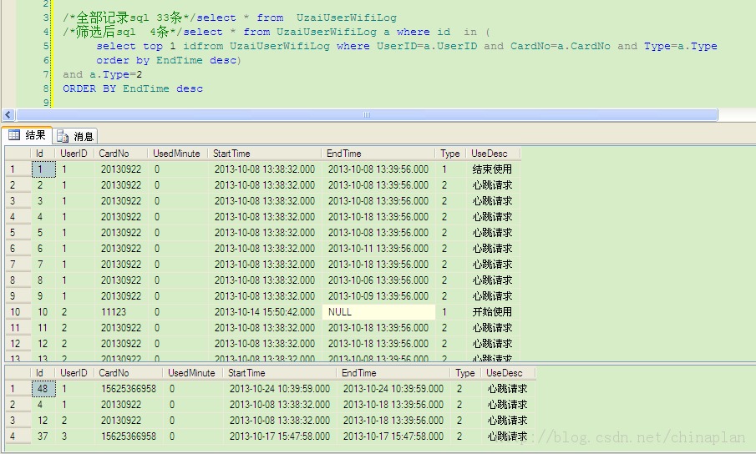Select the NULL EndTime cell in row 10

(x=378, y=312)
